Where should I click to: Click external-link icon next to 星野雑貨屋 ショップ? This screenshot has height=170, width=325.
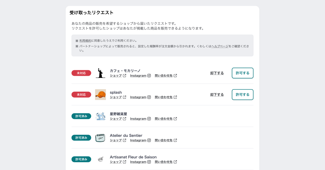[125, 119]
